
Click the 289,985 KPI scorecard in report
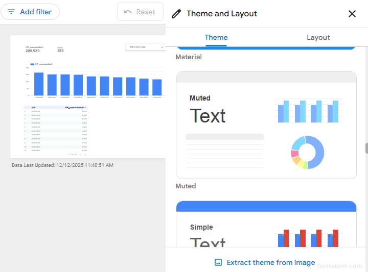pos(33,50)
